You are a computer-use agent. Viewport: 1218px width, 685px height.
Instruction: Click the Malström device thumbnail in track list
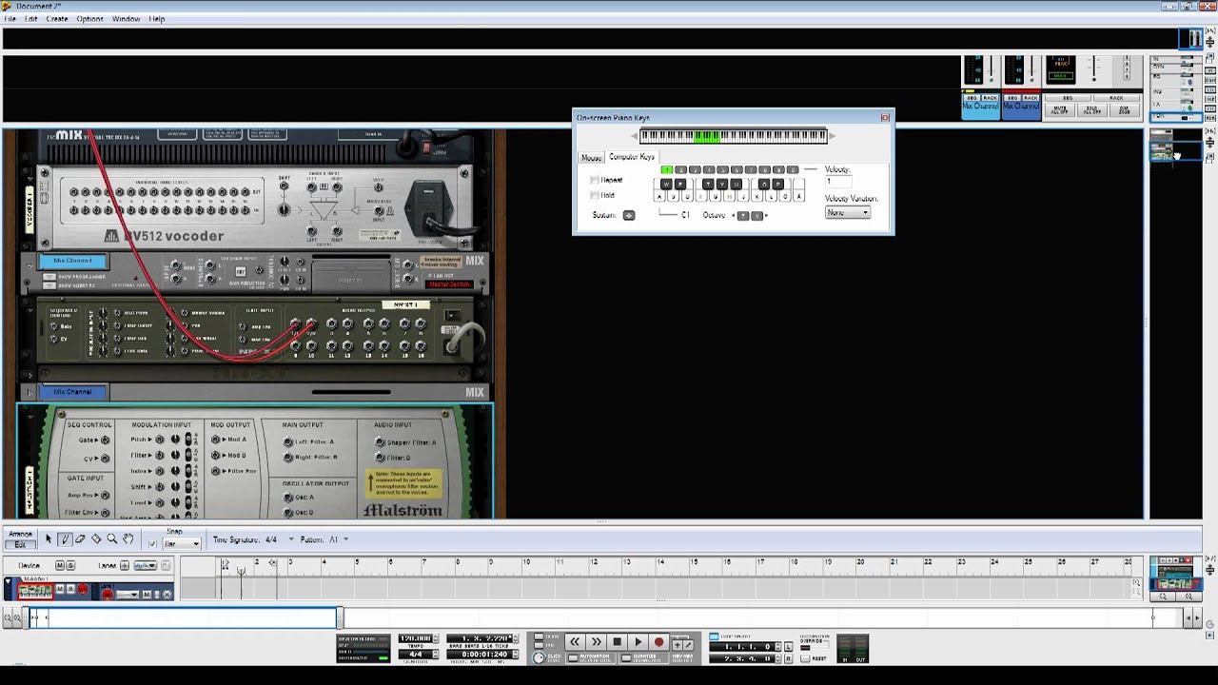pyautogui.click(x=35, y=591)
